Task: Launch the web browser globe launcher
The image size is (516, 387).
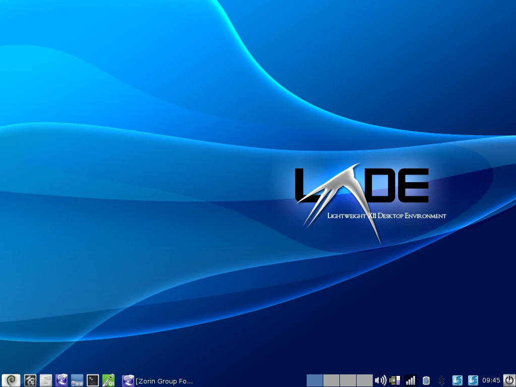Action: point(62,380)
